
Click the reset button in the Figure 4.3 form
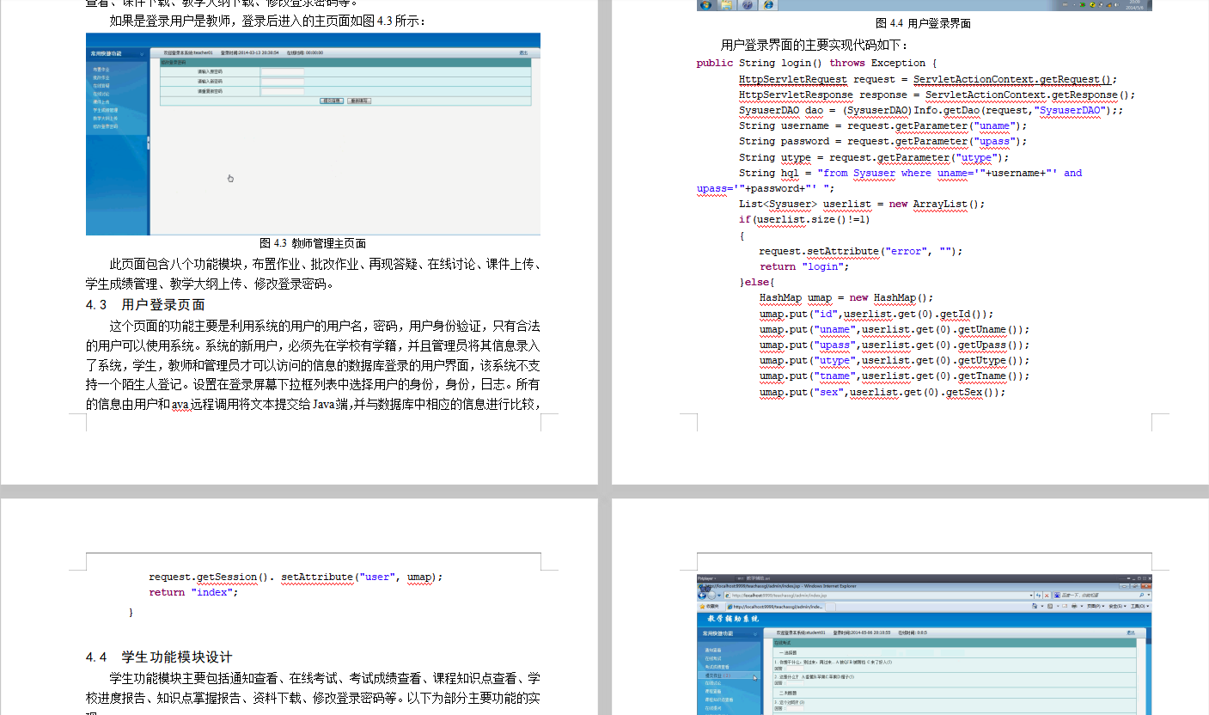(359, 101)
